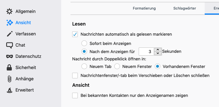Open Chat via speech bubble icon

[9, 45]
